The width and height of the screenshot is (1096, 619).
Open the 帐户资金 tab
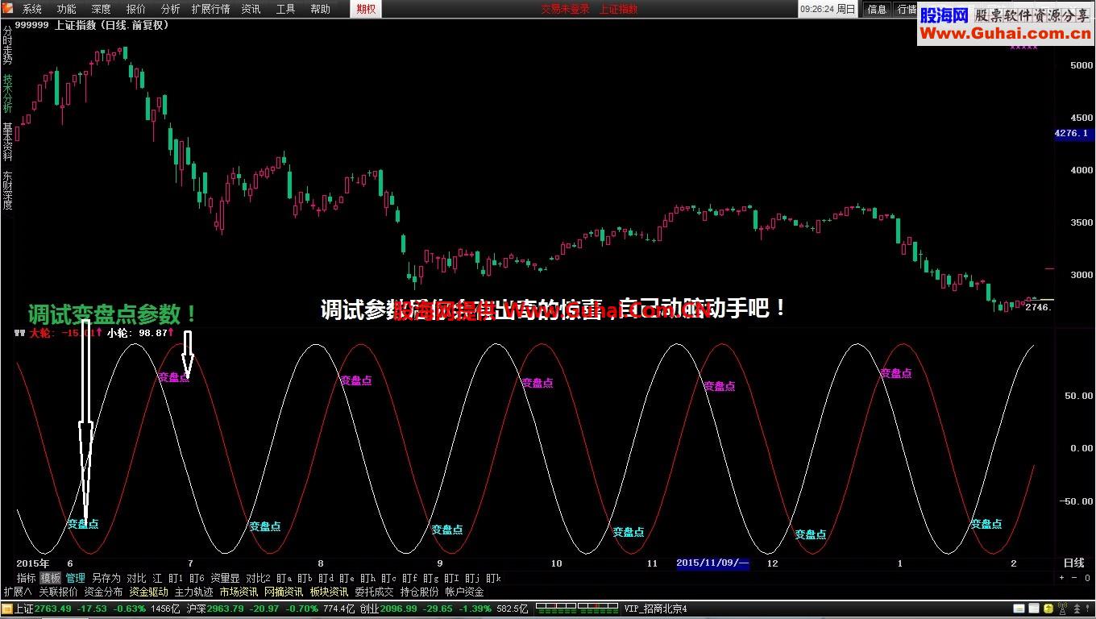464,592
